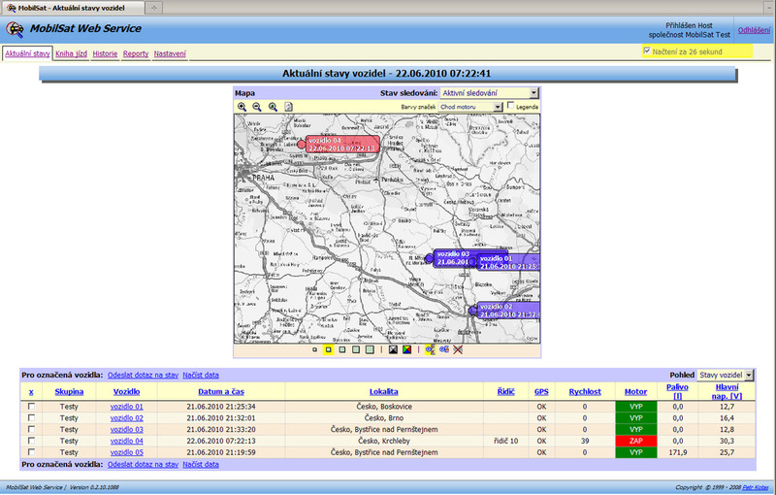Sort table by Lokalita column
The width and height of the screenshot is (776, 495).
pyautogui.click(x=384, y=391)
